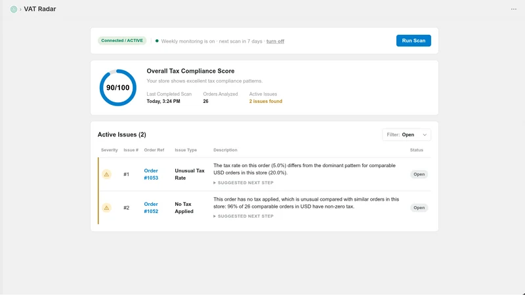Click warning icon for issue #2
This screenshot has height=295, width=525.
point(106,208)
